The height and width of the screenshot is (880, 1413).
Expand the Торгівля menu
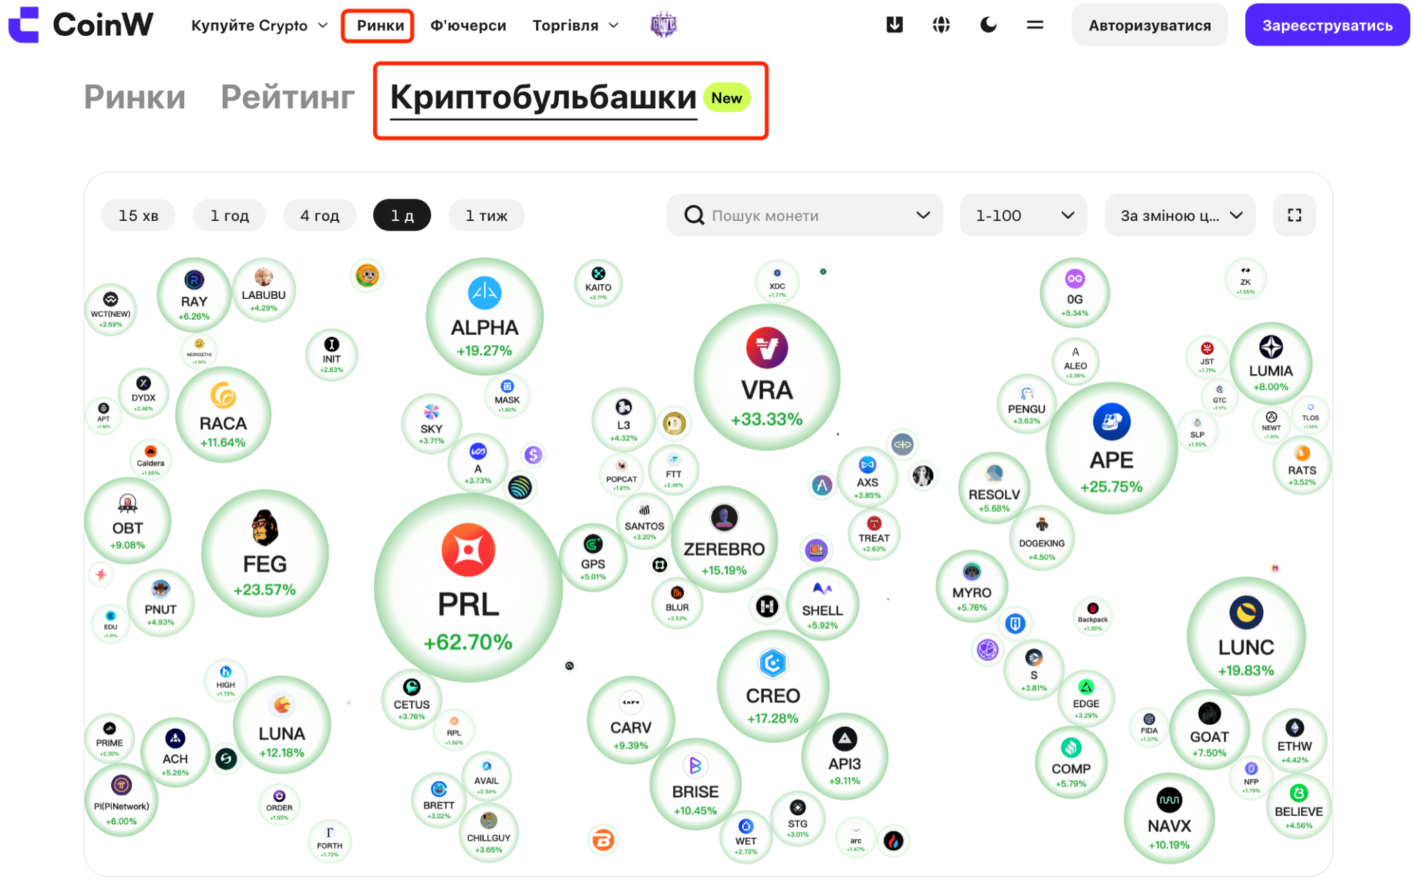coord(575,26)
